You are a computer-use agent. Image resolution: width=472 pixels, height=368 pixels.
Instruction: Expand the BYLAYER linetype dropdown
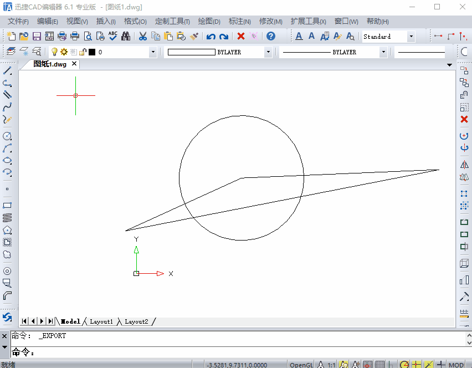[x=383, y=52]
